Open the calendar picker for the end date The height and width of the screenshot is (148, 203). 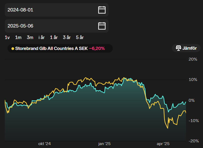102,26
